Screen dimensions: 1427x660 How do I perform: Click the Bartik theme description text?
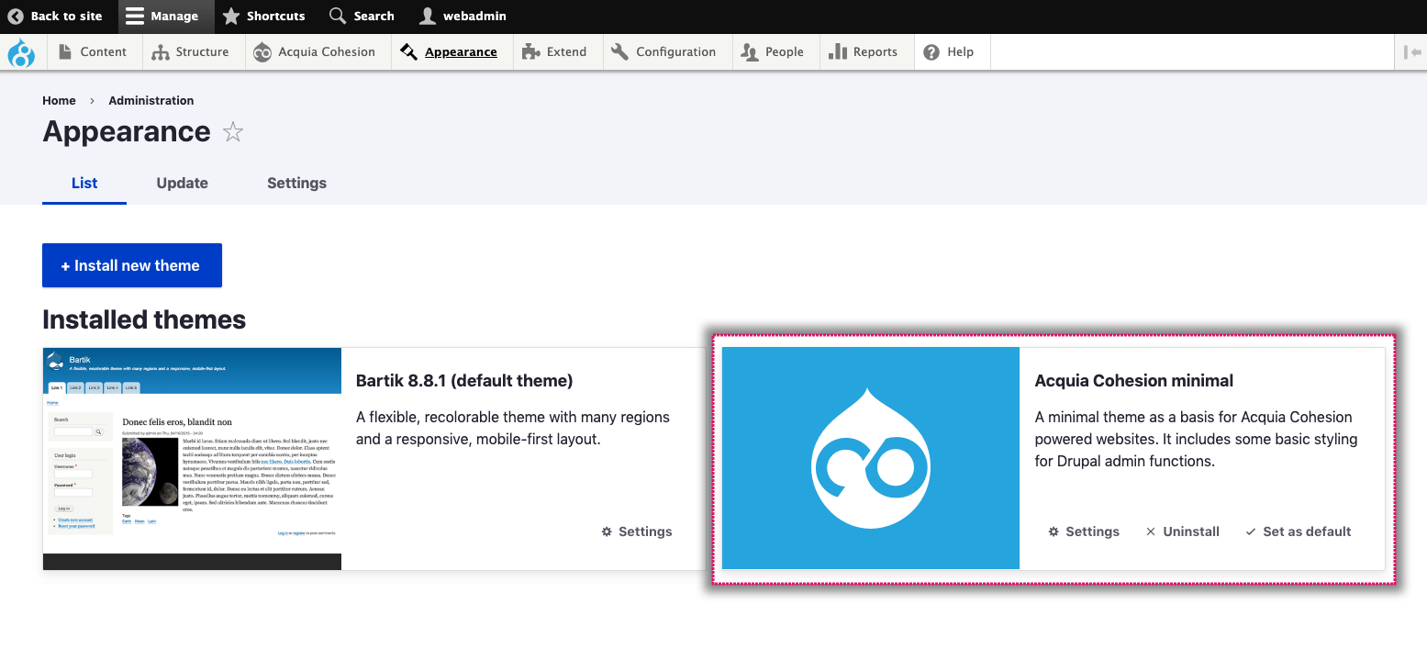tap(513, 429)
